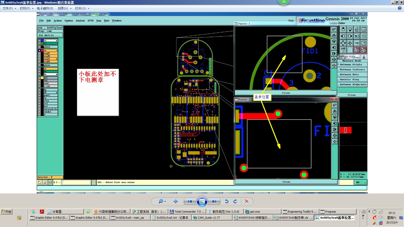Toggle the checkbox for layer plnss
Viewport: 404px width, 227px height.
(39, 65)
